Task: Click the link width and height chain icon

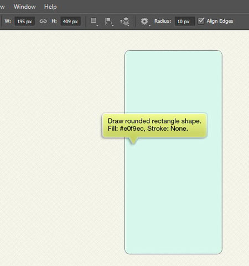Action: point(43,21)
